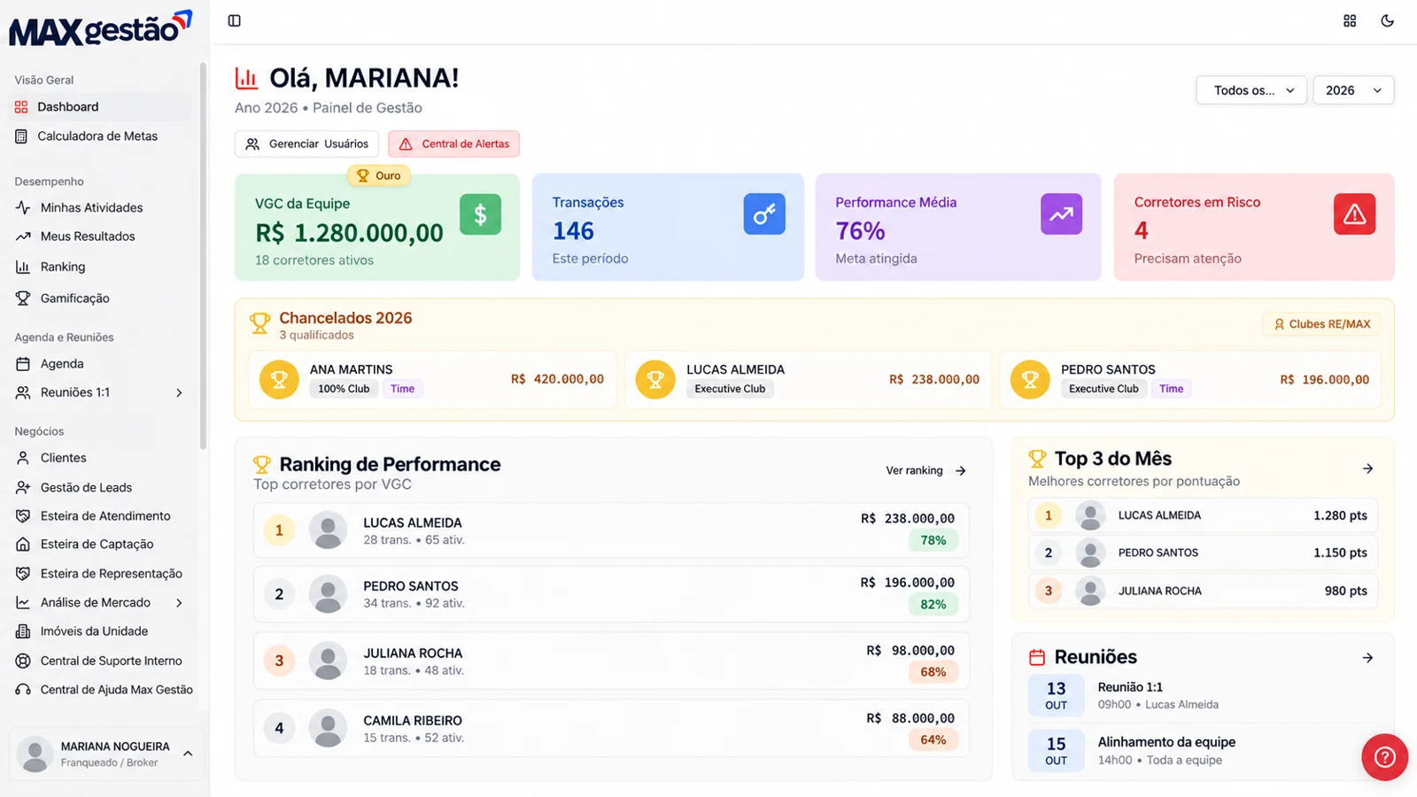Switch to dark mode with the moon icon
This screenshot has width=1417, height=797.
(x=1388, y=20)
